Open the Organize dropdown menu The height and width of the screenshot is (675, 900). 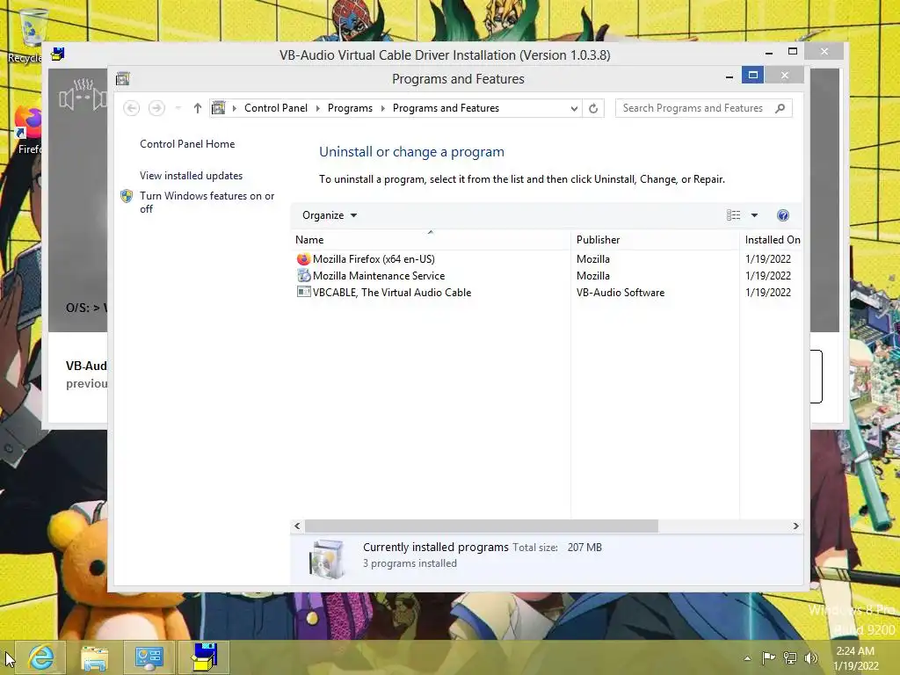(x=330, y=215)
